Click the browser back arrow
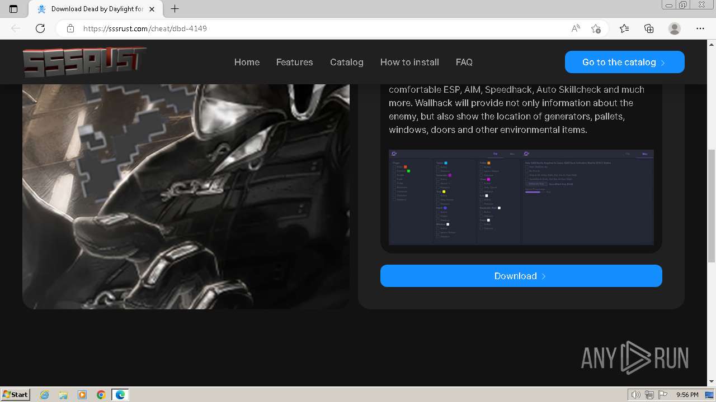The height and width of the screenshot is (402, 716). (x=16, y=28)
